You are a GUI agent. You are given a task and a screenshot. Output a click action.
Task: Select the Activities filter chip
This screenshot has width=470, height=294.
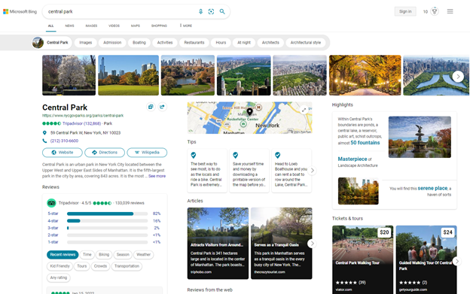(x=165, y=42)
